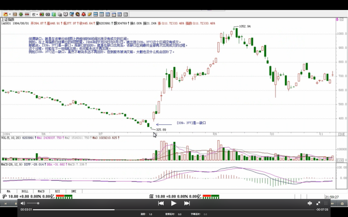The height and width of the screenshot is (217, 348).
Task: Click the video player volume speaker icon
Action: [x=22, y=203]
